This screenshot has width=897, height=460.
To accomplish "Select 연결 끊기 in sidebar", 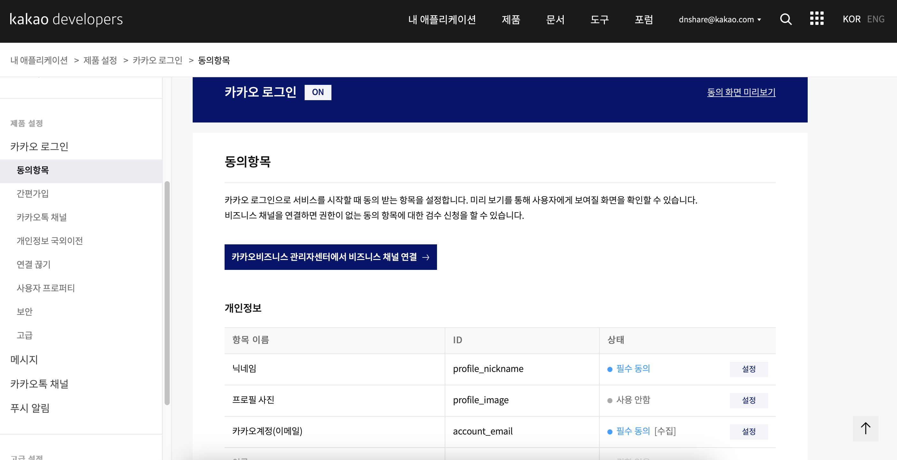I will coord(34,265).
